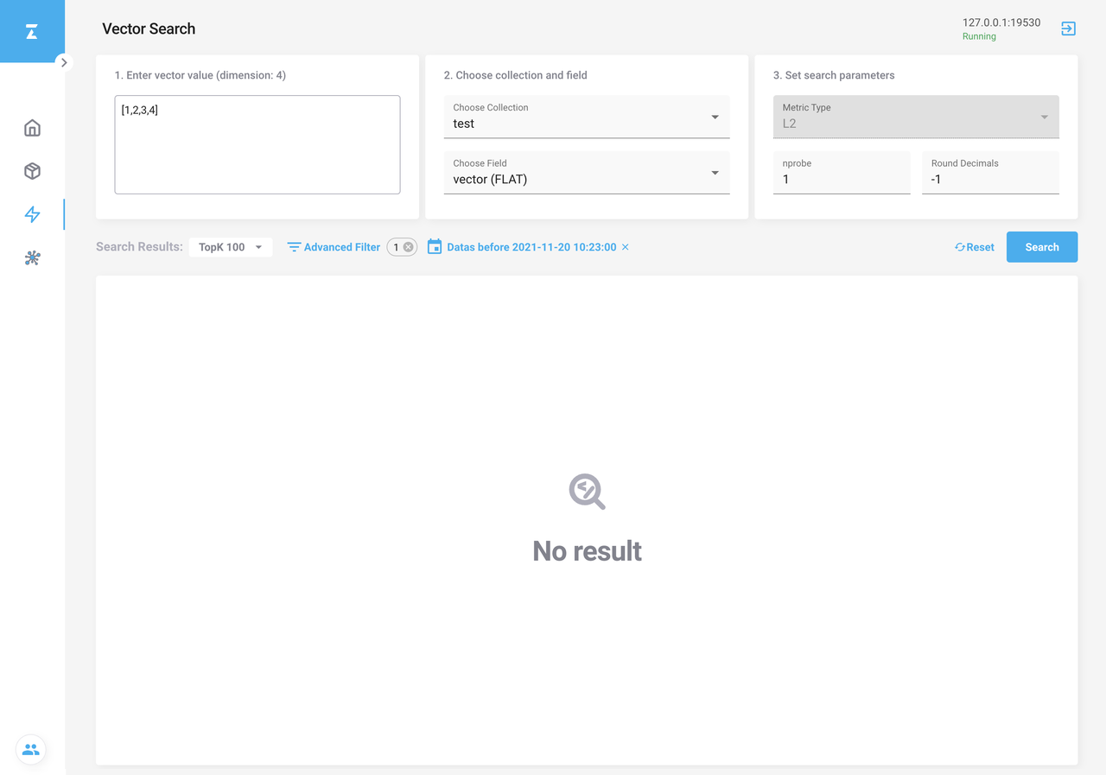Open the Choose Collection dropdown
Screen dimensions: 1106x775
coord(587,117)
